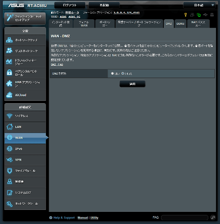Open the AiCloud cloud icon
The width and height of the screenshot is (220, 224).
coord(9,95)
